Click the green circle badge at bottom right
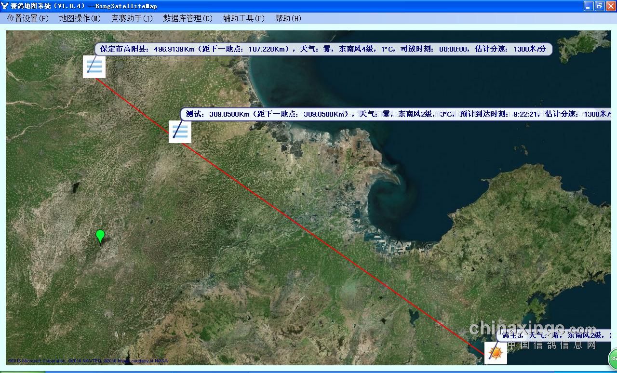This screenshot has height=373, width=617. coord(613,359)
